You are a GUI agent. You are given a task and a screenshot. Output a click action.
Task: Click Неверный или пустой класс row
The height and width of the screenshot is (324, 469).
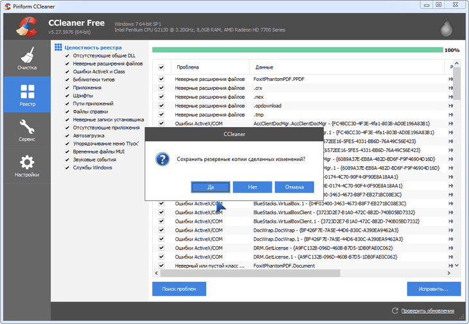tap(303, 266)
